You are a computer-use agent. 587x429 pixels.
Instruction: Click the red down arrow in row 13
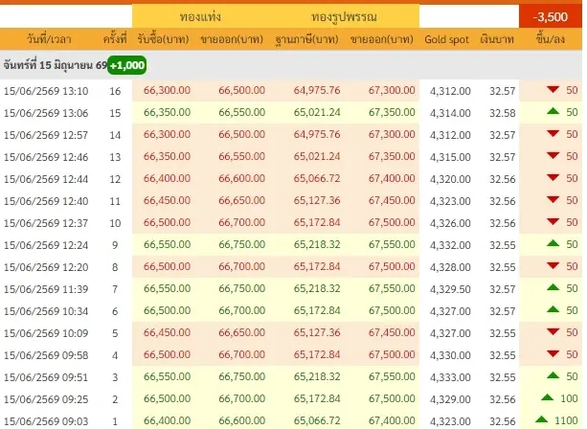pos(553,156)
